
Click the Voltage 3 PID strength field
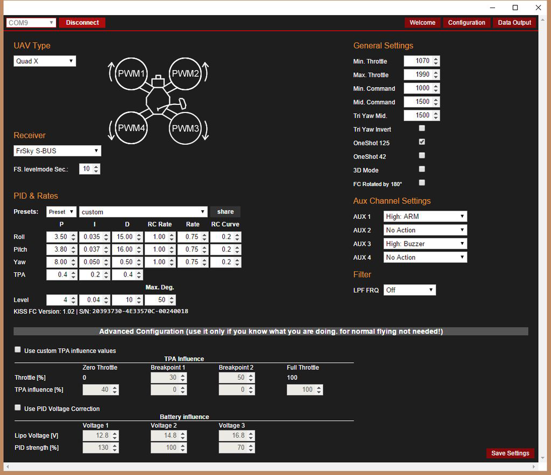[x=237, y=448]
